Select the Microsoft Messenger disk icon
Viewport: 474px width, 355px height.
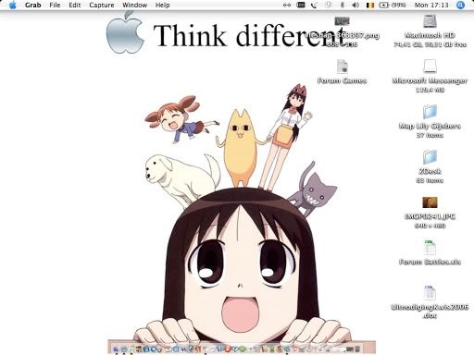coord(430,67)
